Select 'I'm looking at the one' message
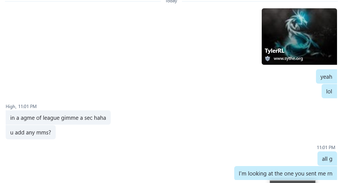The width and height of the screenshot is (357, 183). pyautogui.click(x=285, y=173)
